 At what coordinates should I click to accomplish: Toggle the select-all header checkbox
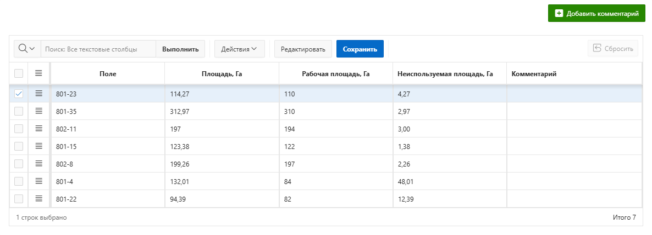[x=19, y=73]
